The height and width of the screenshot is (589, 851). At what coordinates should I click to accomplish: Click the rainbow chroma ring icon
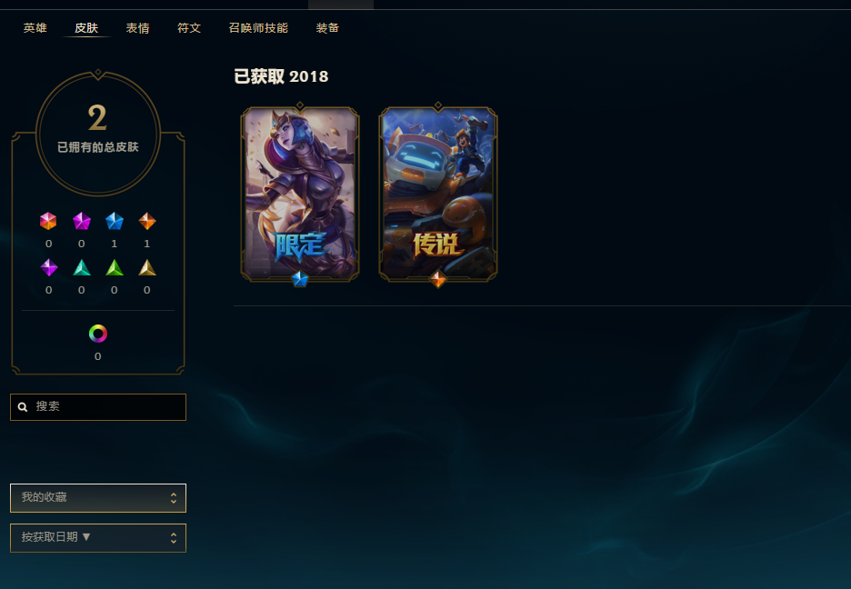[98, 333]
